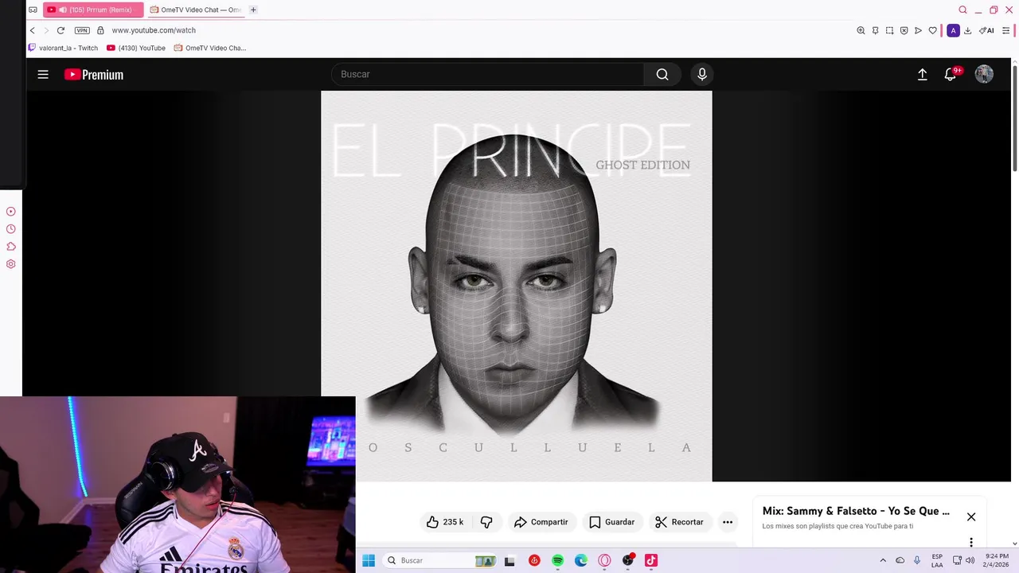Click the Compartir share button

coord(541,522)
